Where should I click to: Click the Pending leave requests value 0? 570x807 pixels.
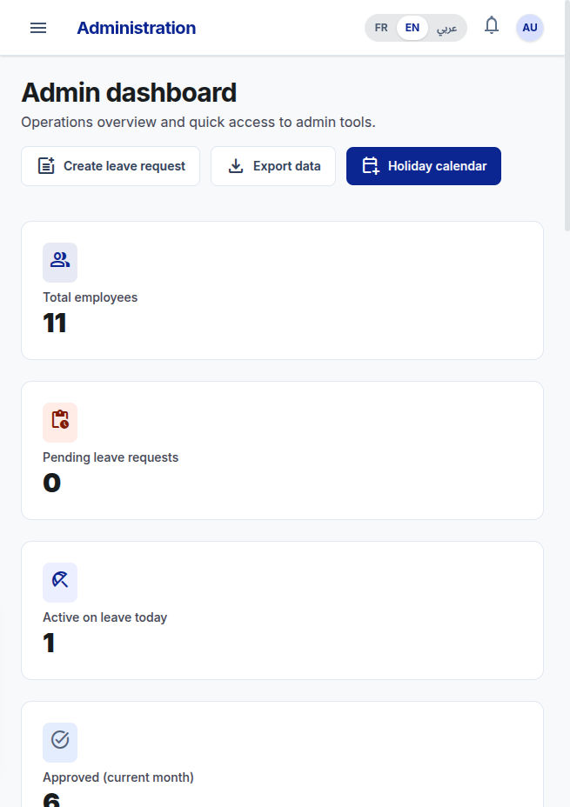51,484
